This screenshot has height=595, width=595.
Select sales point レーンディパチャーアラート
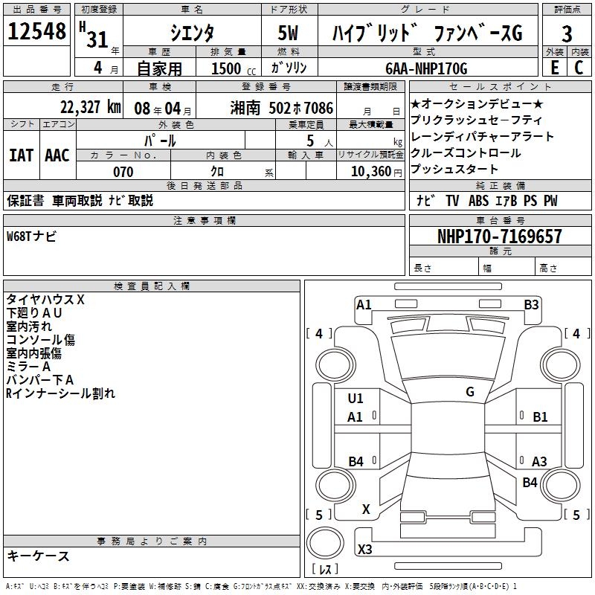click(482, 136)
